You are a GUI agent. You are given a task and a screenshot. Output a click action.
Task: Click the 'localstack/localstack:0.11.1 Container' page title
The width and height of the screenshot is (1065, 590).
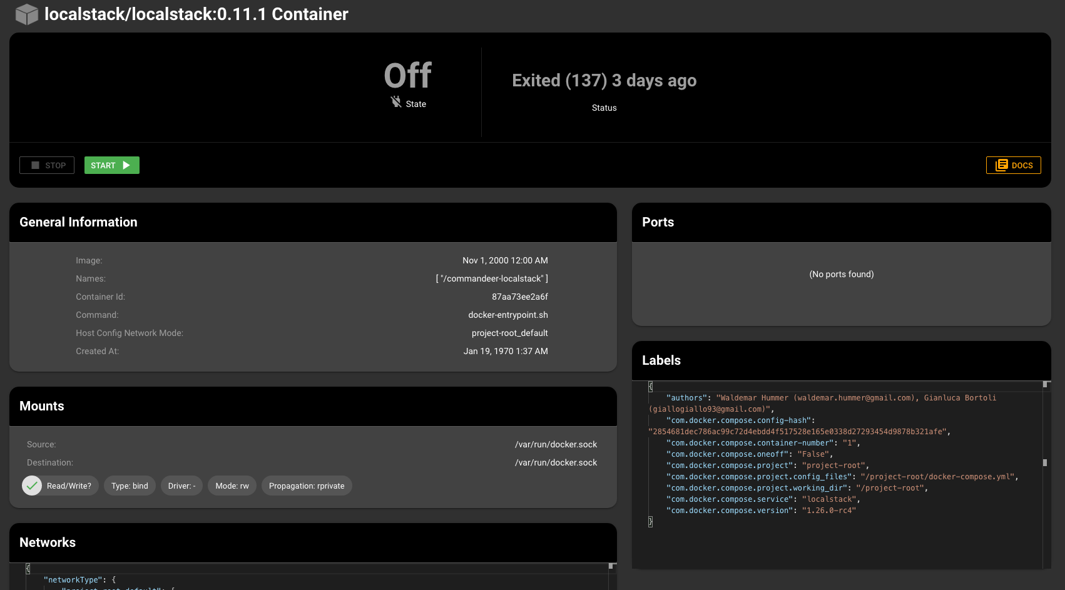pyautogui.click(x=196, y=14)
